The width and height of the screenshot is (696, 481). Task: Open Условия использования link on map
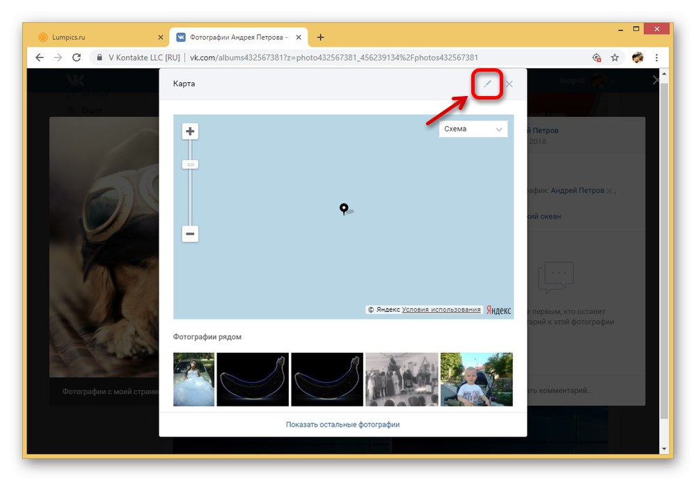441,310
